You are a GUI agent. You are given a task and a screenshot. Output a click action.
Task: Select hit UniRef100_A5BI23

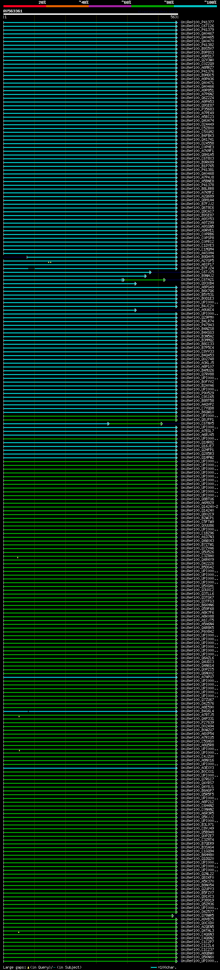[x=197, y=117]
